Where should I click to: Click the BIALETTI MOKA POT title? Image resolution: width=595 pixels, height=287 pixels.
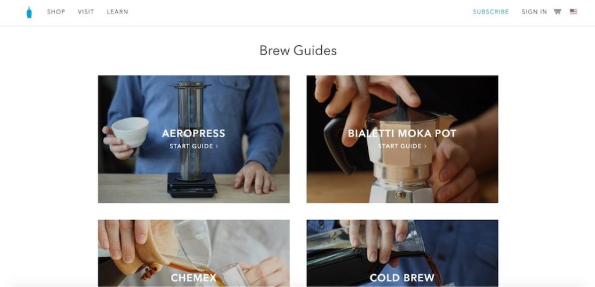tap(402, 134)
